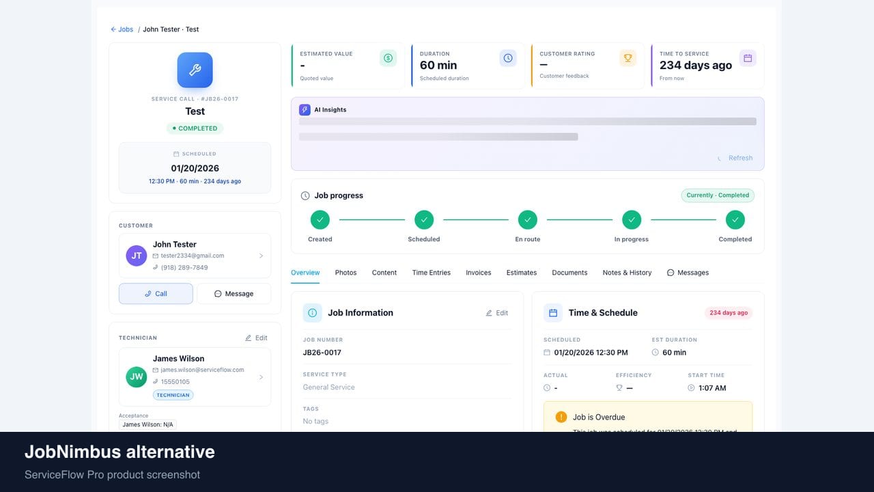The width and height of the screenshot is (874, 492).
Task: Click the JT customer avatar
Action: point(137,256)
